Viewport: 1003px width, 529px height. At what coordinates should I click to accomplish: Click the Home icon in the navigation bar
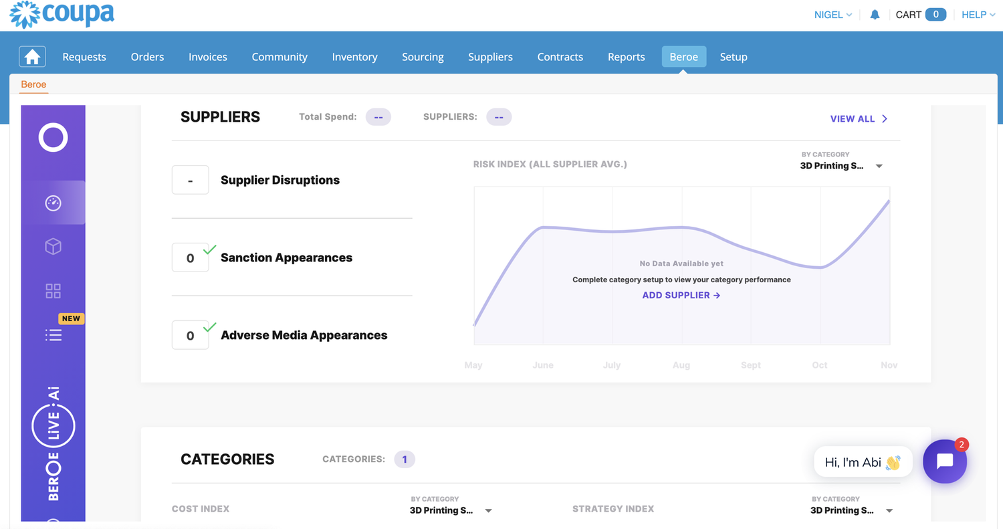(32, 57)
